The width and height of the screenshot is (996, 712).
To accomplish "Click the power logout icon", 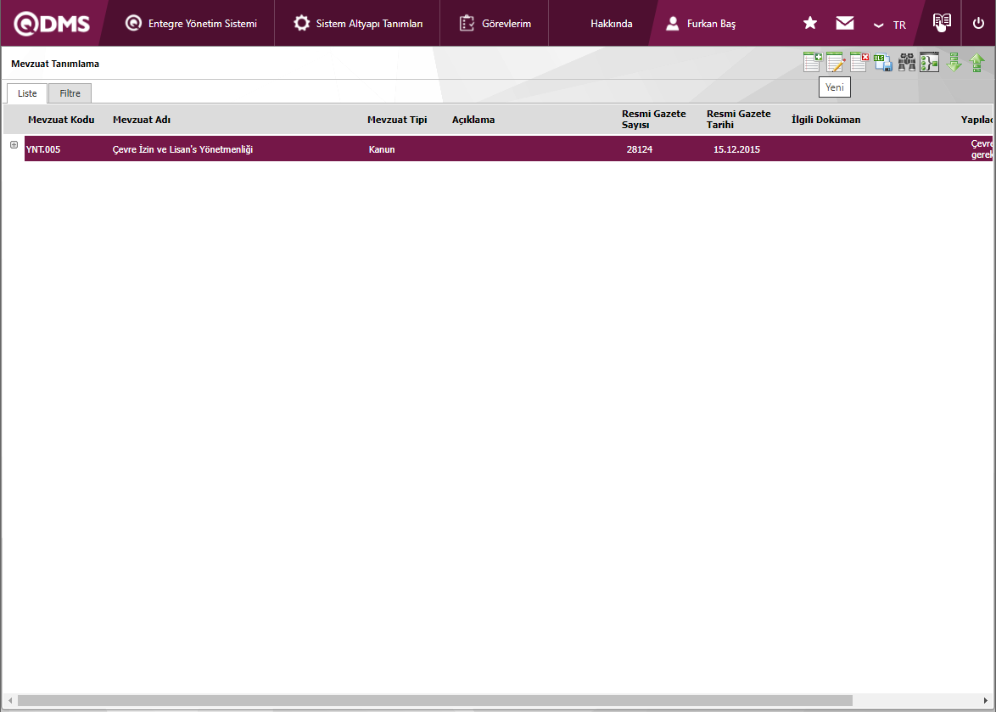I will (978, 23).
